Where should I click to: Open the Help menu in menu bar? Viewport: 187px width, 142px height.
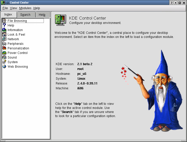tap(36, 8)
